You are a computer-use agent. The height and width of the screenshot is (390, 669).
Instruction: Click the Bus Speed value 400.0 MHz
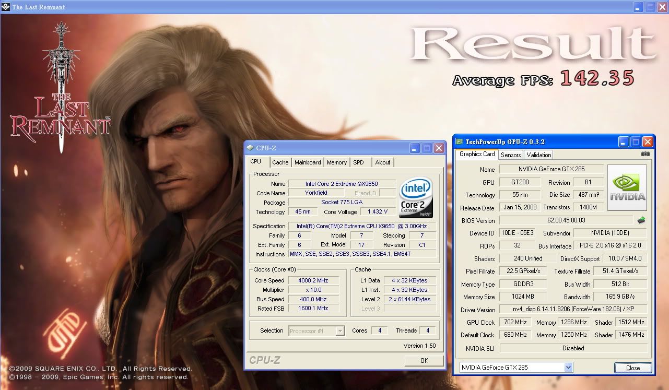[312, 299]
